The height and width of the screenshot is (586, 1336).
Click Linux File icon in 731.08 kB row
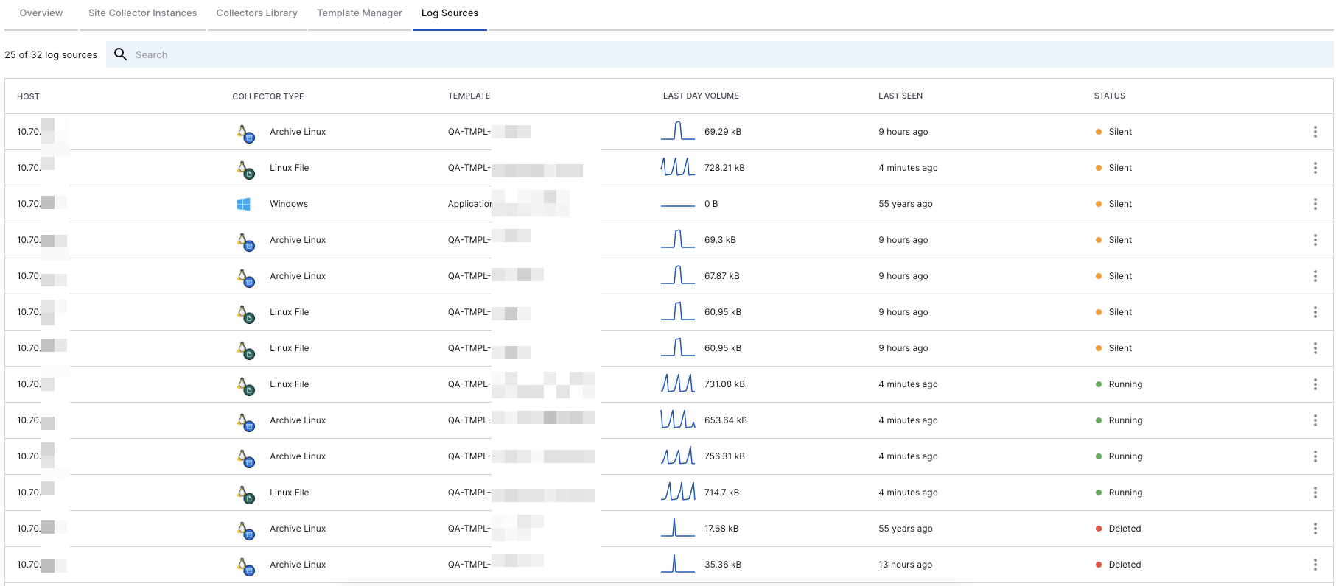245,386
